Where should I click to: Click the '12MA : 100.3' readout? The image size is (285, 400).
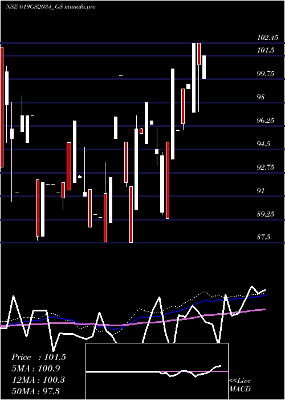coord(38,380)
